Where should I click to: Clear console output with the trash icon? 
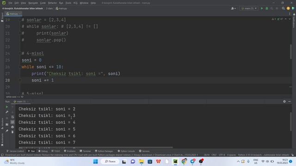pyautogui.click(x=12, y=132)
